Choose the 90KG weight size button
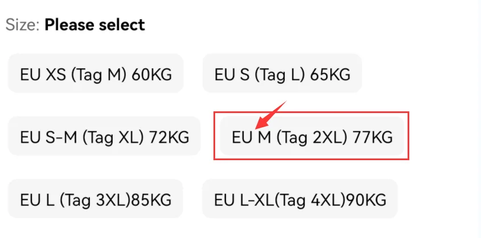 (x=300, y=199)
